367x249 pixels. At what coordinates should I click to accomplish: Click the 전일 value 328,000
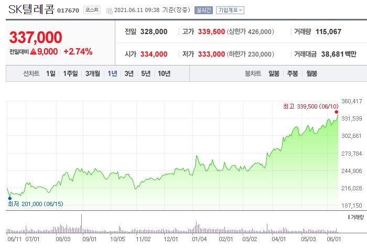154,31
